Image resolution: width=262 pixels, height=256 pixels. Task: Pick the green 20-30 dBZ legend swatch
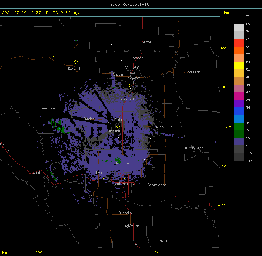coord(239,126)
